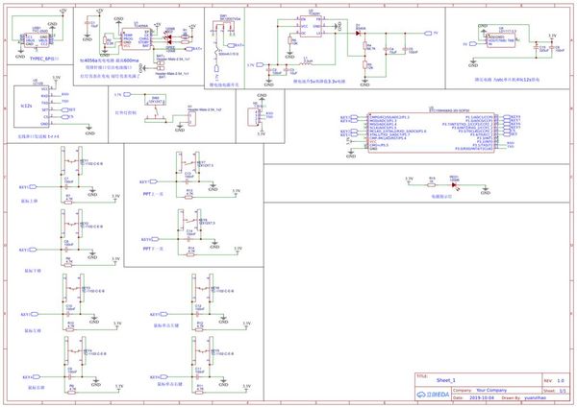Click the 'PPT 上一页' caption
The width and height of the screenshot is (577, 408).
point(153,194)
